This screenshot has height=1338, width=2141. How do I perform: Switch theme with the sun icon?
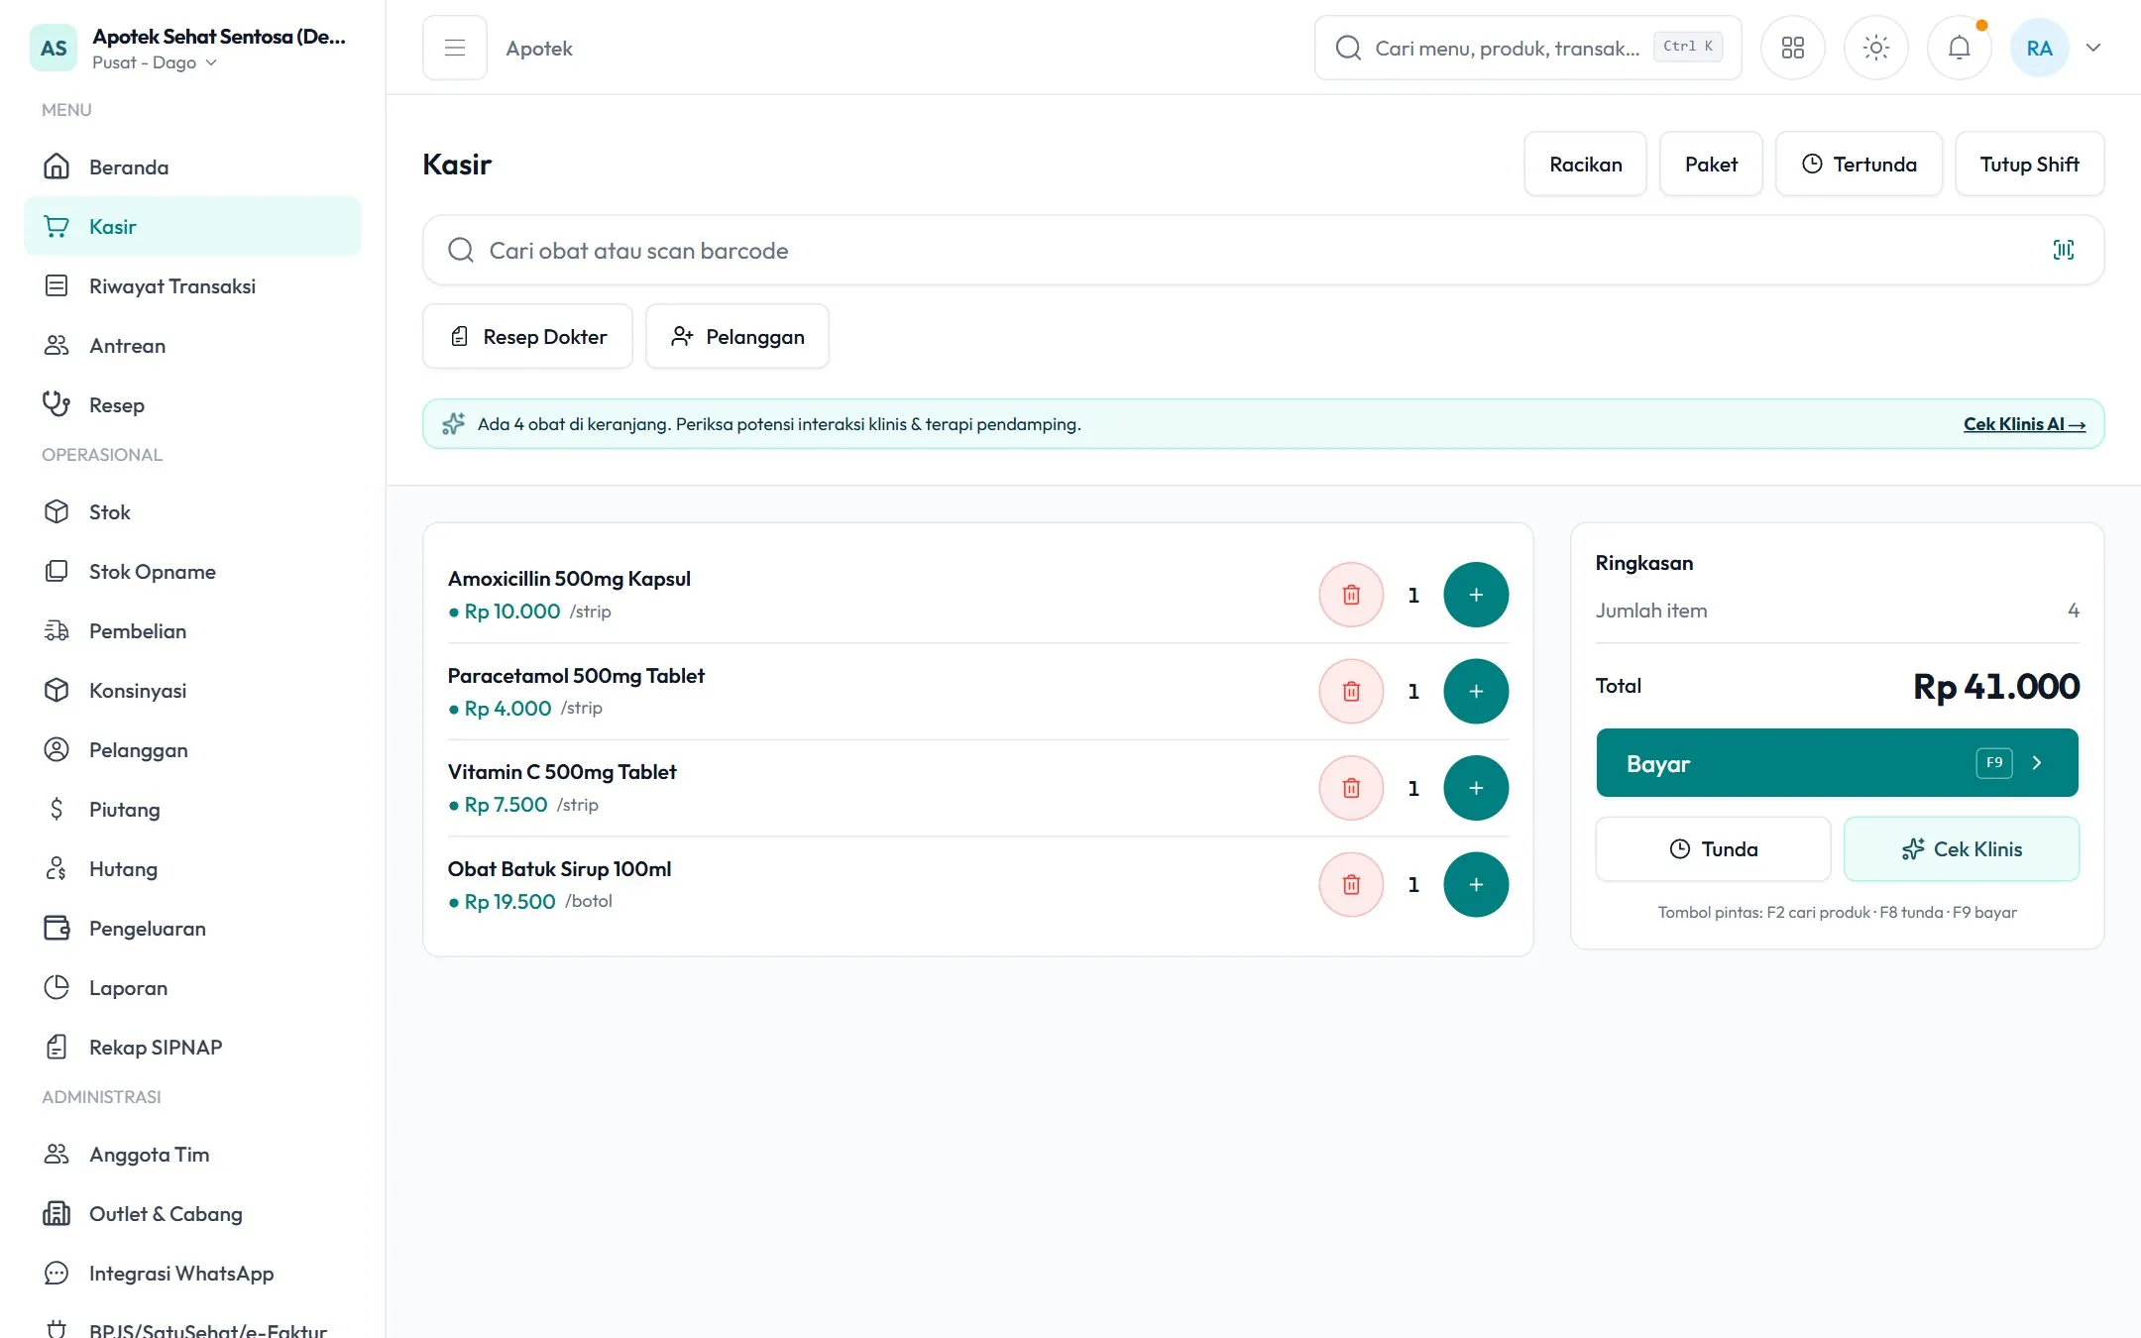click(1875, 48)
